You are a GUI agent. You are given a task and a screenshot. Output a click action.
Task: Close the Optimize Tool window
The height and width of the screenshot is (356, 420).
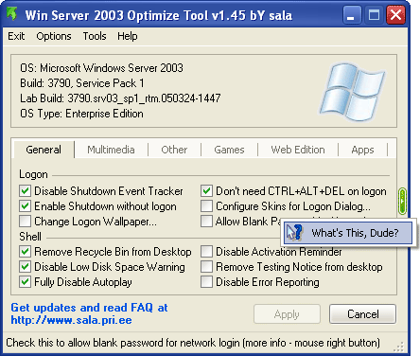coord(395,15)
